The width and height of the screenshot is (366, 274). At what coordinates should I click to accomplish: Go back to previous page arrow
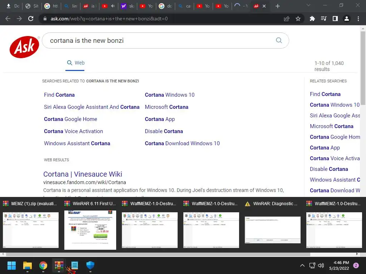coord(8,19)
